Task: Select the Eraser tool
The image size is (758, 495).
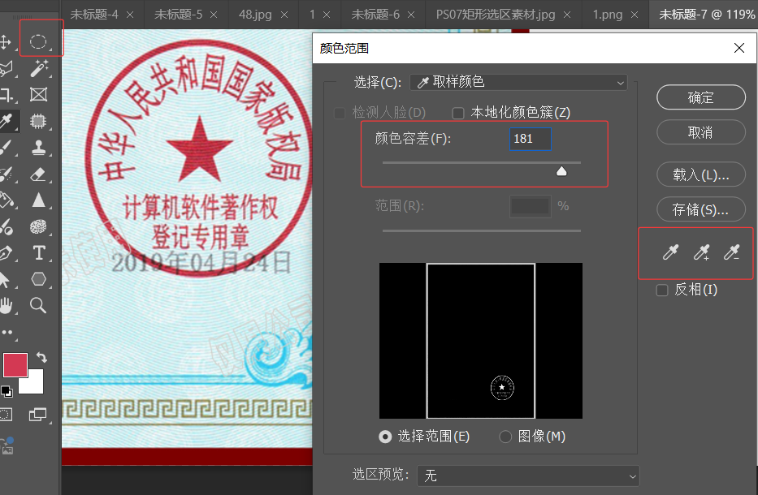Action: coord(38,174)
